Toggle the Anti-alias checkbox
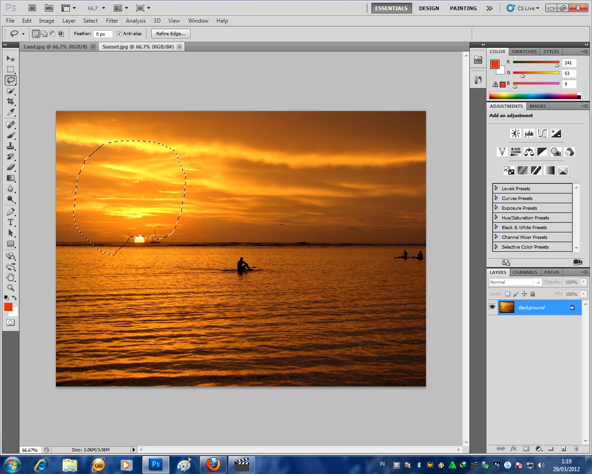The image size is (592, 474). (x=119, y=33)
